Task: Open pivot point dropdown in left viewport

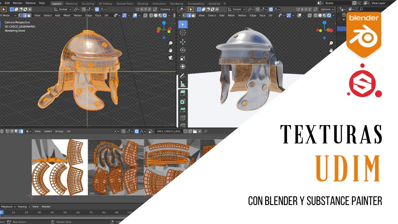Action: pyautogui.click(x=77, y=9)
